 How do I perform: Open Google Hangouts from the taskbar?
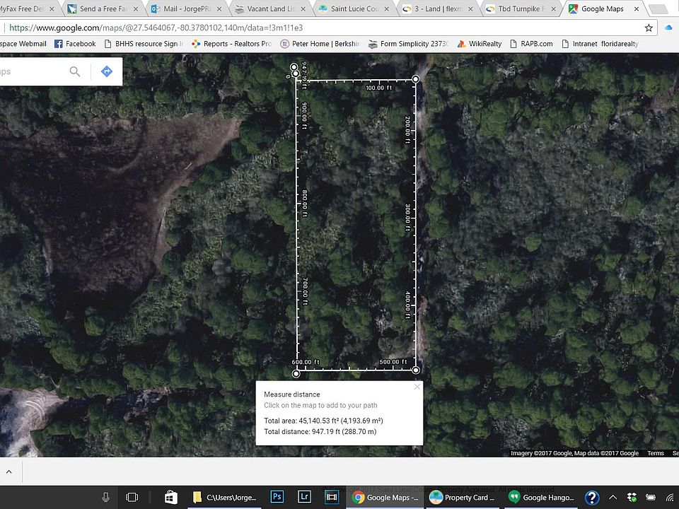(542, 497)
